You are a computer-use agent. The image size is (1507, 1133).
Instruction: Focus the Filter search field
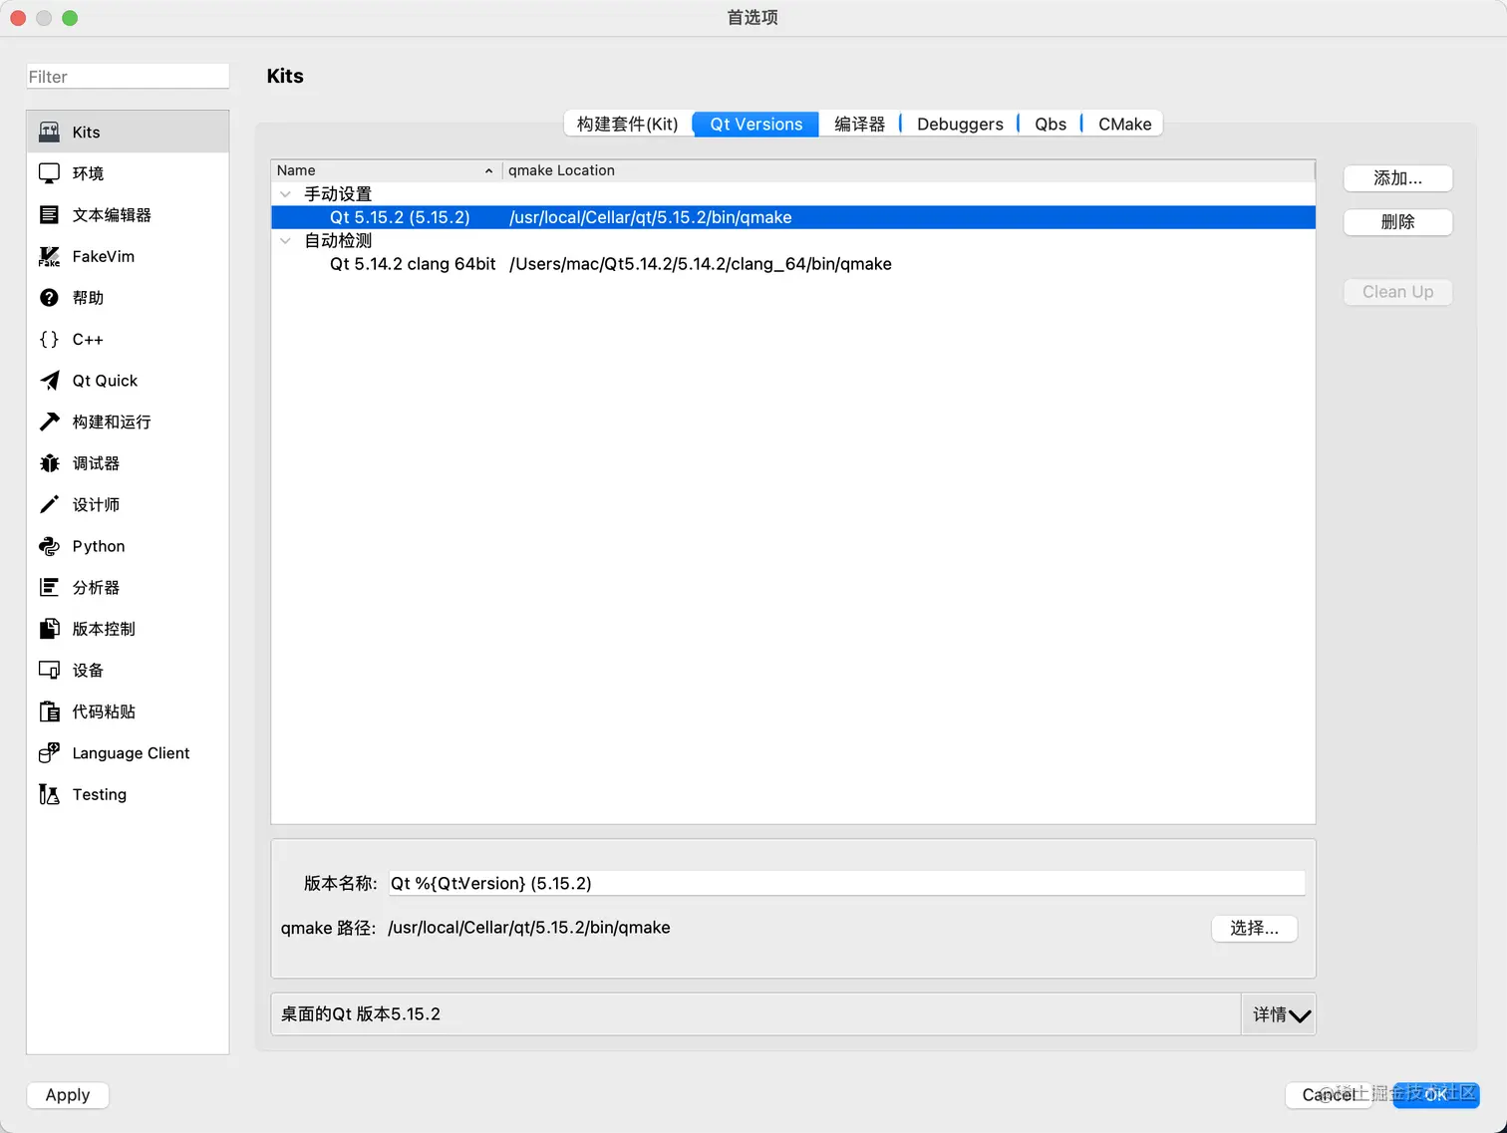coord(128,77)
